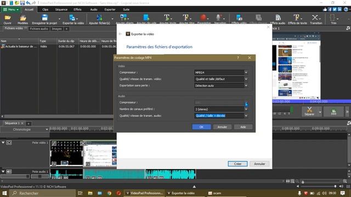Click the Rechercher taskbar search box
This screenshot has width=351, height=197.
[x=43, y=193]
